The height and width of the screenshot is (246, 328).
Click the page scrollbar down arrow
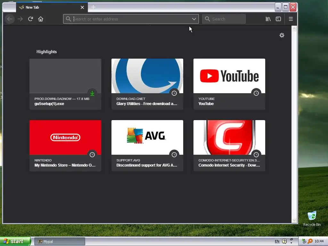point(294,220)
